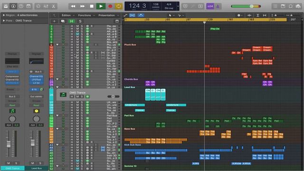Toggle the green global Hide H button
Screen dimensions: 304x171
click(72, 21)
